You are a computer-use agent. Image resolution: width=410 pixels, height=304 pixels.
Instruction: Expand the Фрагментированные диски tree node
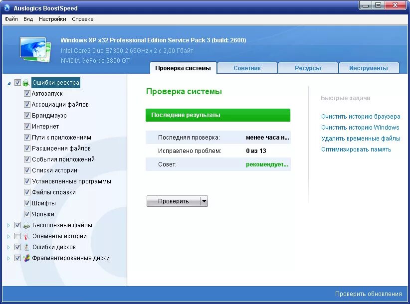[x=8, y=258]
